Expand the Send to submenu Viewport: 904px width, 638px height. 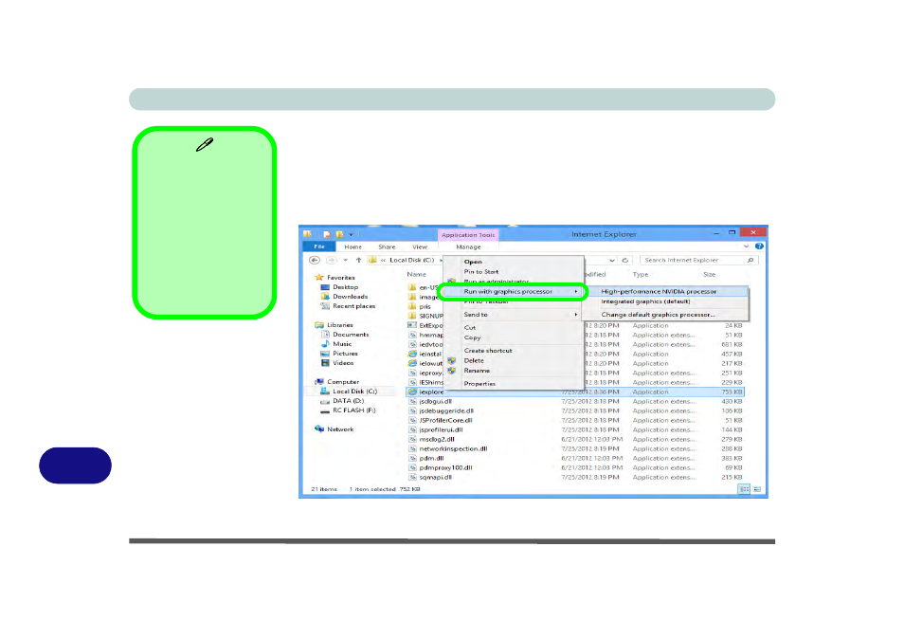pos(513,315)
